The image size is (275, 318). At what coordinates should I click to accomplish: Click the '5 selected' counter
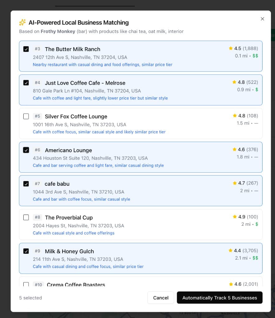tap(30, 298)
